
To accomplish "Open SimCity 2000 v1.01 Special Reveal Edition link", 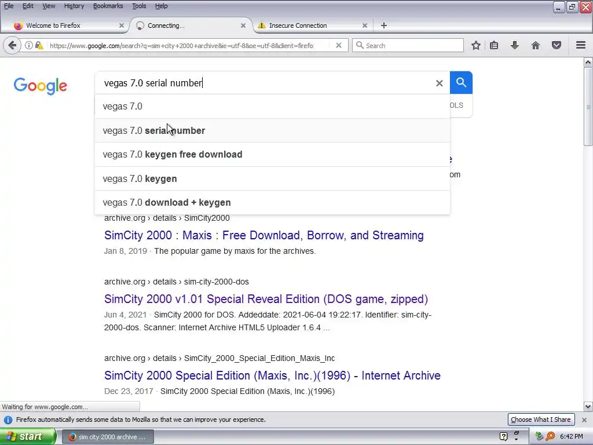I will coord(266,299).
